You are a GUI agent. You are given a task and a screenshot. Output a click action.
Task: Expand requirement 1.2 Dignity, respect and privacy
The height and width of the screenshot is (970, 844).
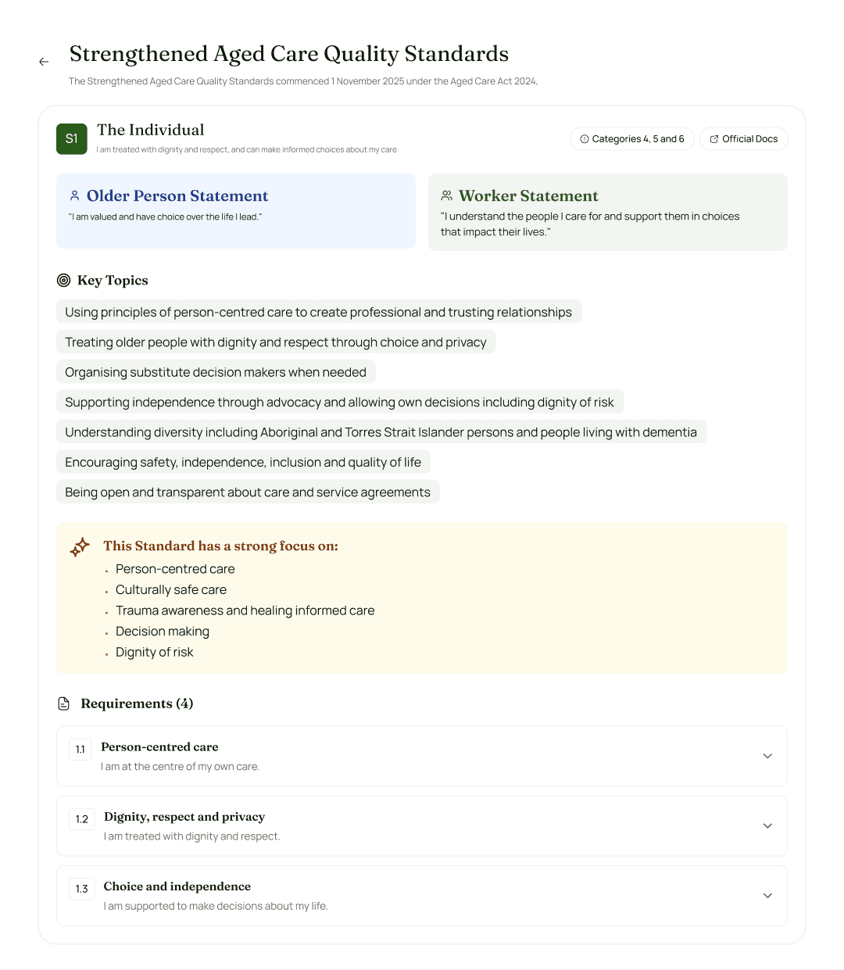point(767,825)
